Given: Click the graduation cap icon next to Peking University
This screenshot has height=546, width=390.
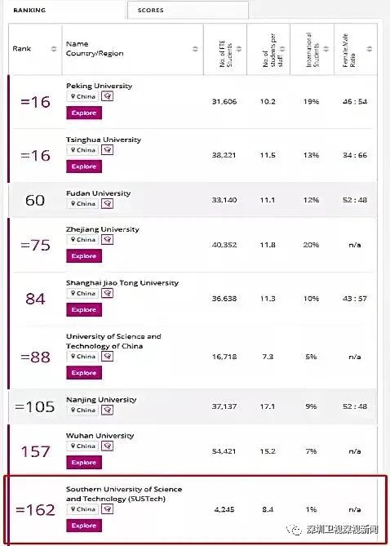Looking at the screenshot, I should 107,96.
